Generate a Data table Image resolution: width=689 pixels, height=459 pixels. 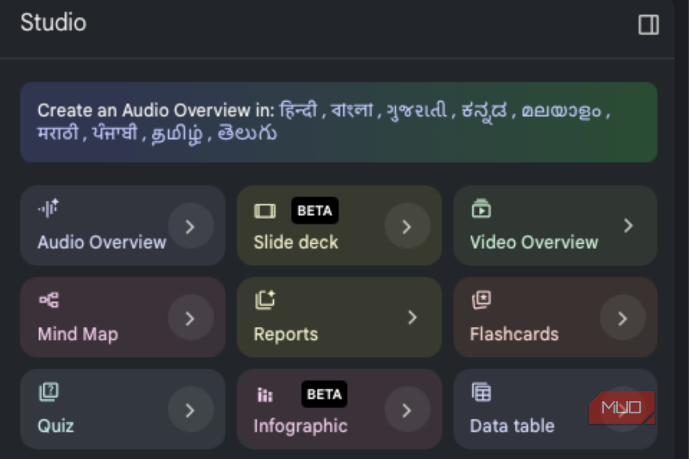point(555,410)
